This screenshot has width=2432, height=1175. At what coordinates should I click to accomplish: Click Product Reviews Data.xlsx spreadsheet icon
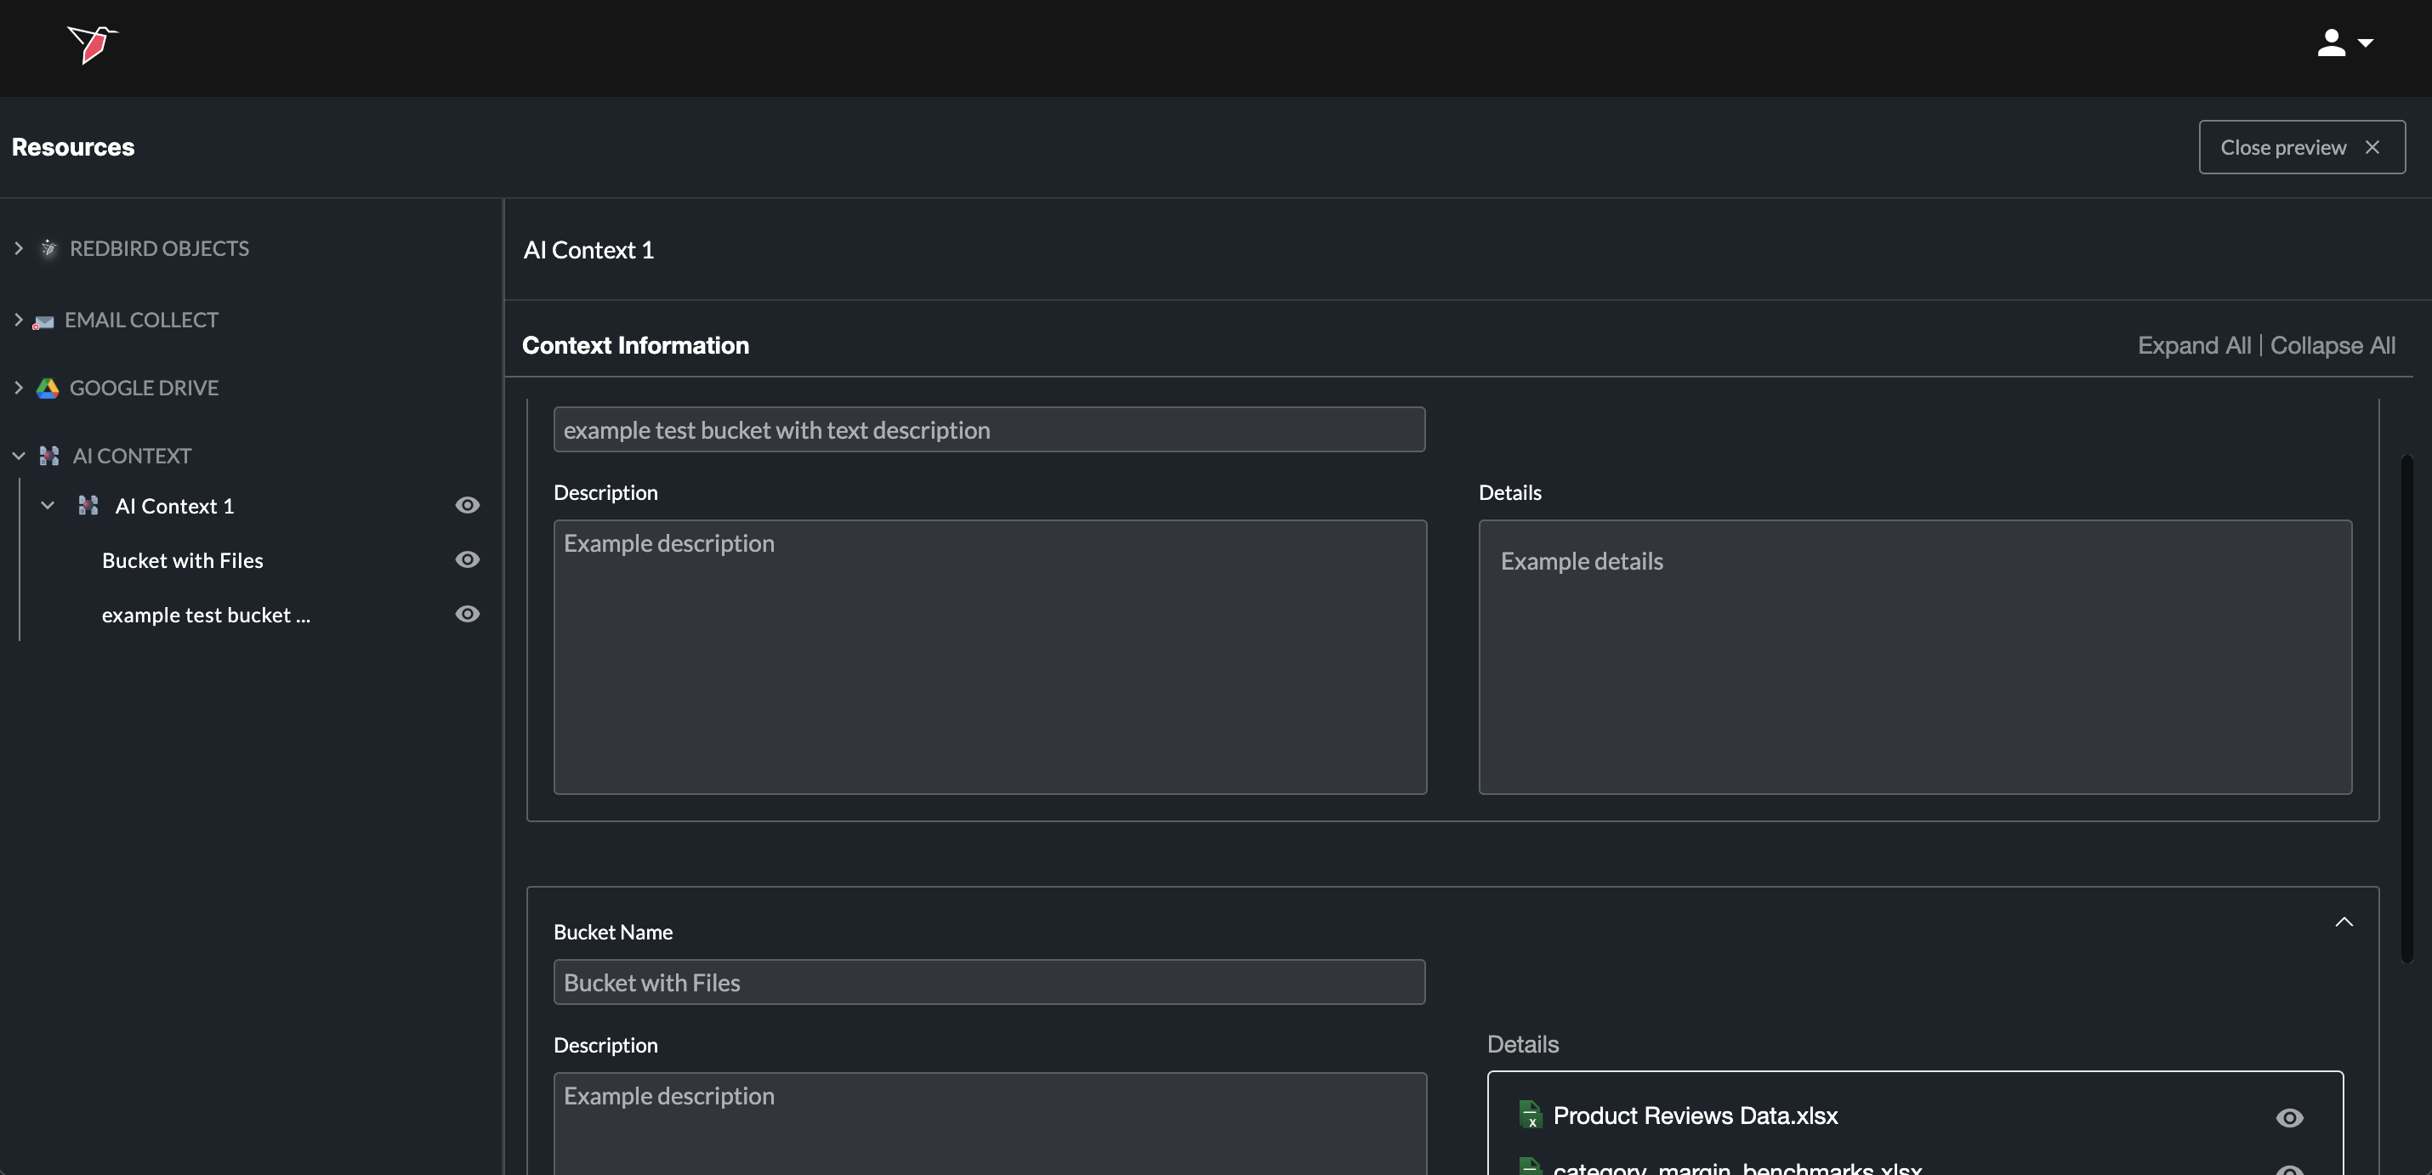click(1530, 1115)
